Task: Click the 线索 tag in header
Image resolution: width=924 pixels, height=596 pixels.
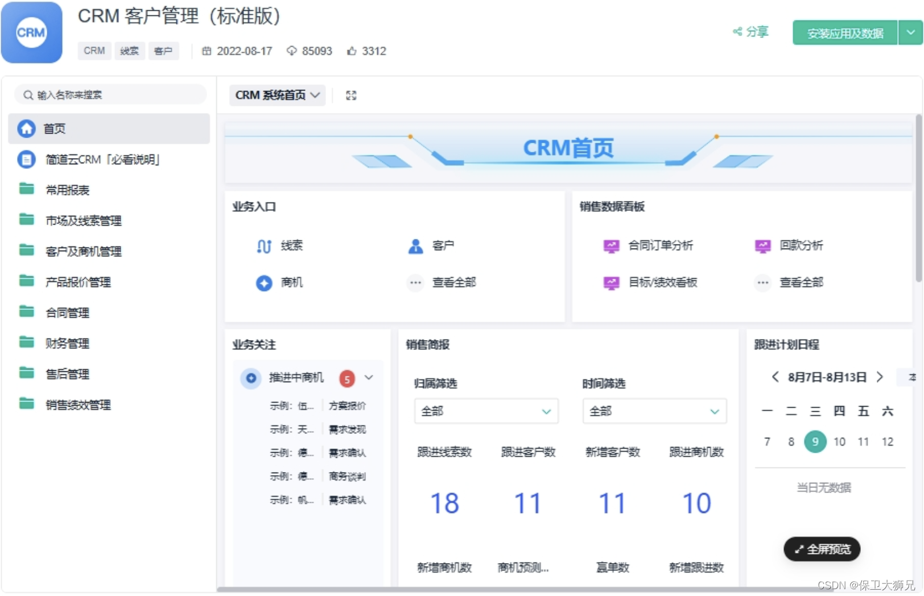Action: point(130,51)
